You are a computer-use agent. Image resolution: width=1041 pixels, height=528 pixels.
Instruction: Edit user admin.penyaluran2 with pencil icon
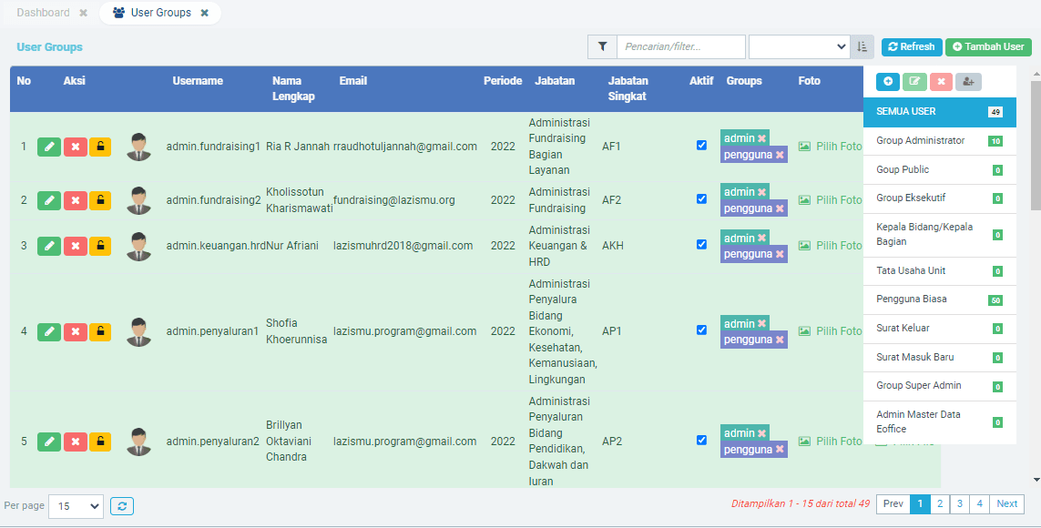point(48,442)
